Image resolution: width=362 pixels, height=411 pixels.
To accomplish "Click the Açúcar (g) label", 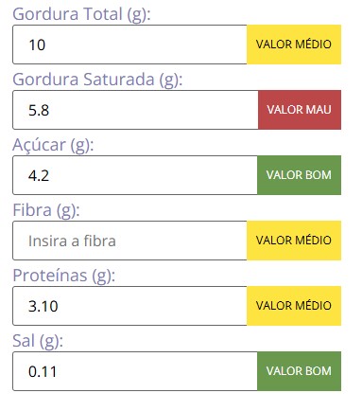I will click(x=53, y=145).
